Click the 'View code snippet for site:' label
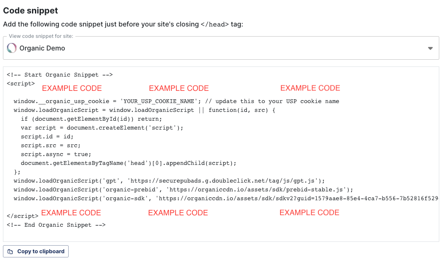Viewport: 446px width, 265px height. point(41,36)
